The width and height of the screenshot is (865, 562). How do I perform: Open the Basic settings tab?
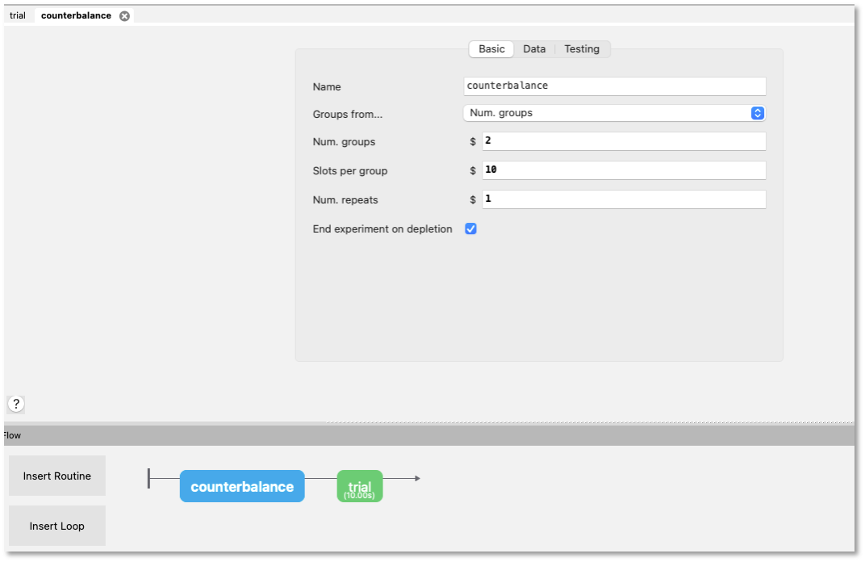(491, 48)
